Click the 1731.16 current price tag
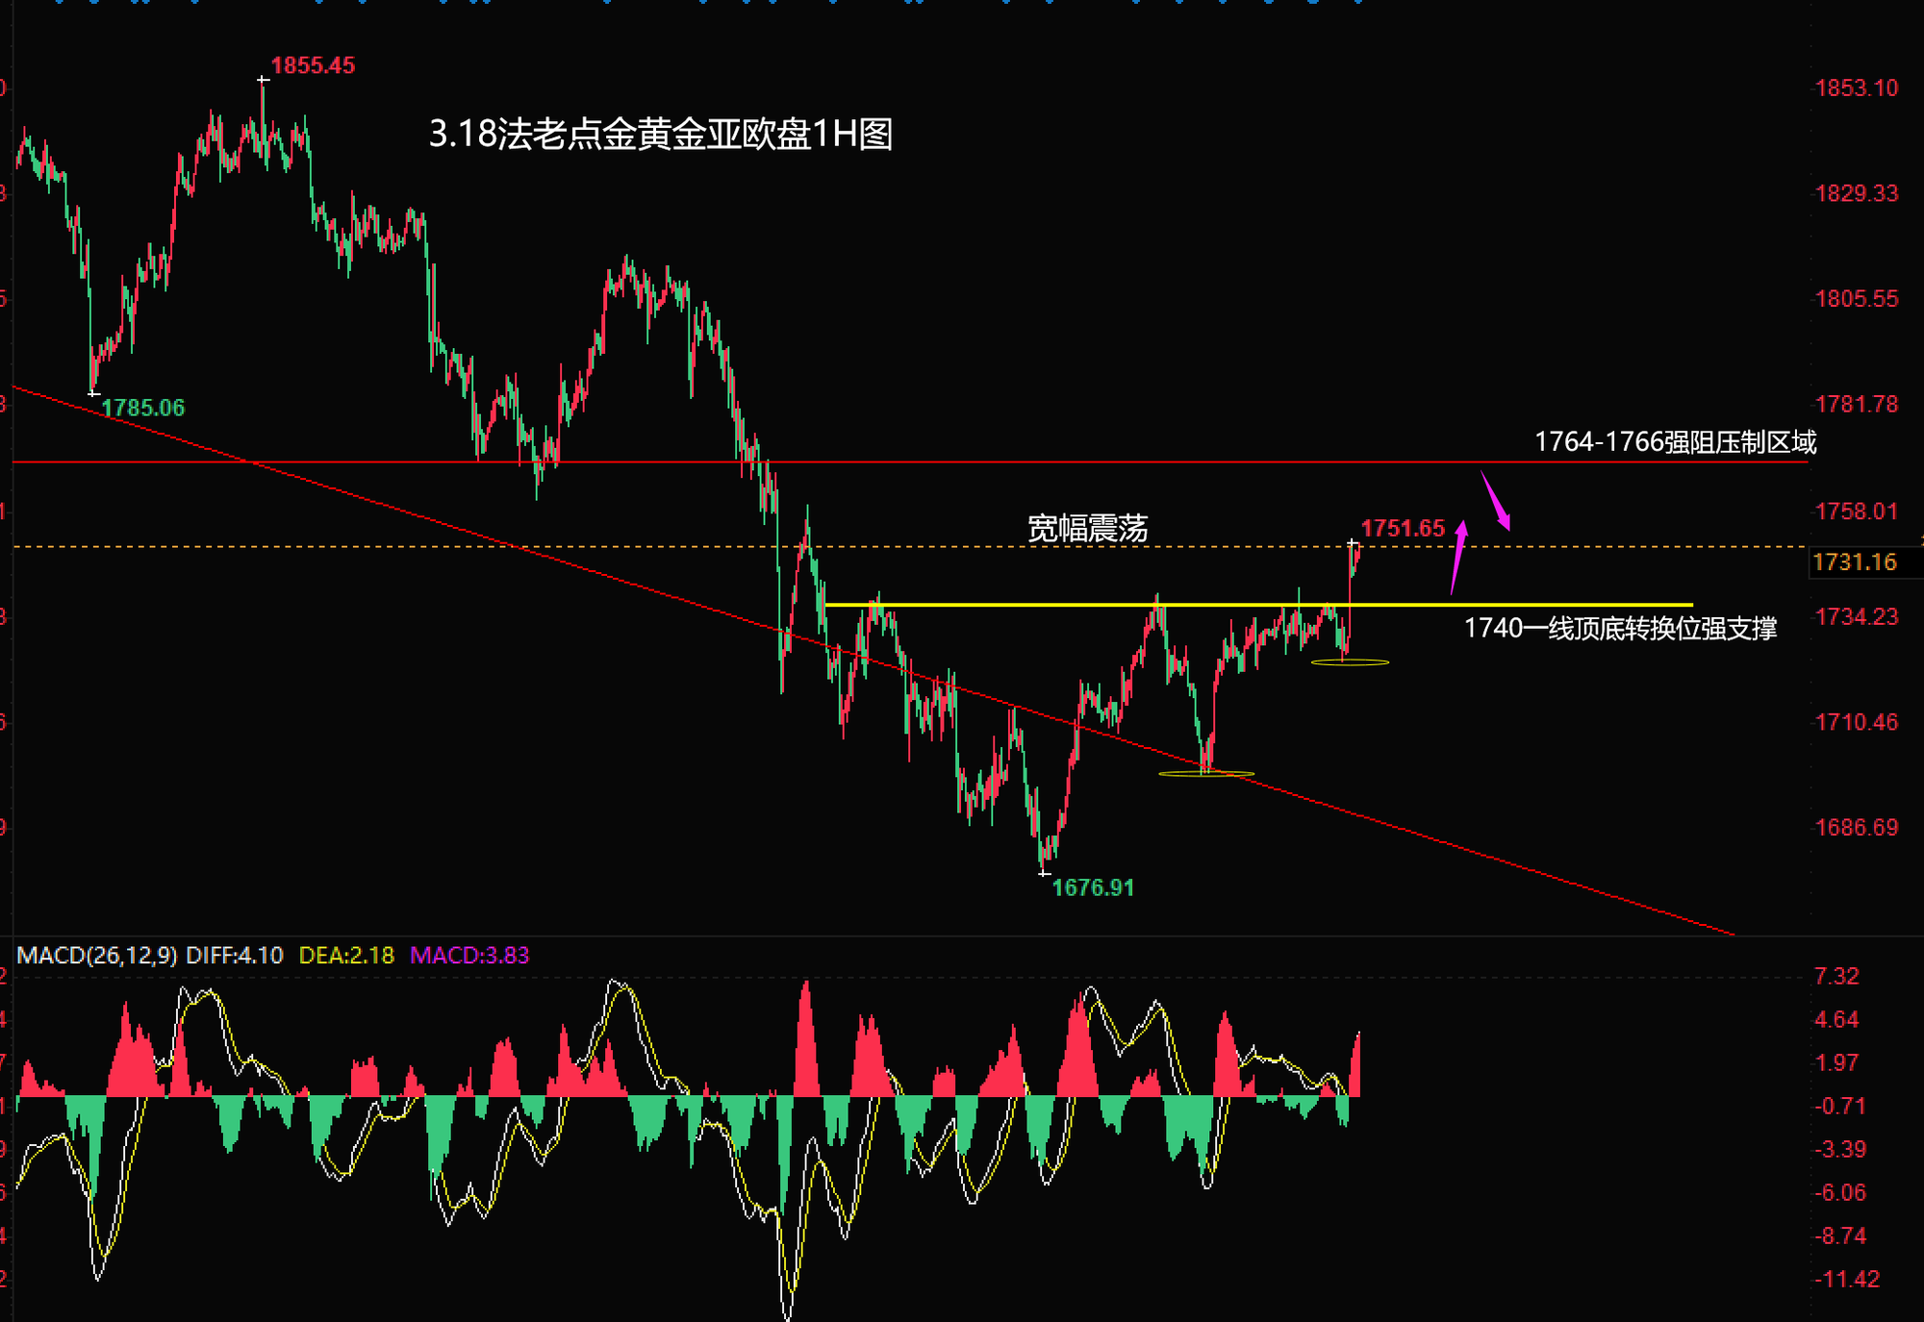Viewport: 1924px width, 1322px height. click(1854, 561)
